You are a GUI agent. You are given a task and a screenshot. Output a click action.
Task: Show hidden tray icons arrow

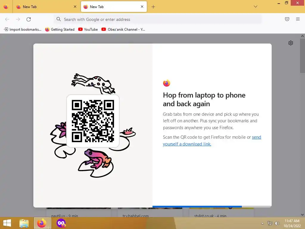pyautogui.click(x=263, y=223)
